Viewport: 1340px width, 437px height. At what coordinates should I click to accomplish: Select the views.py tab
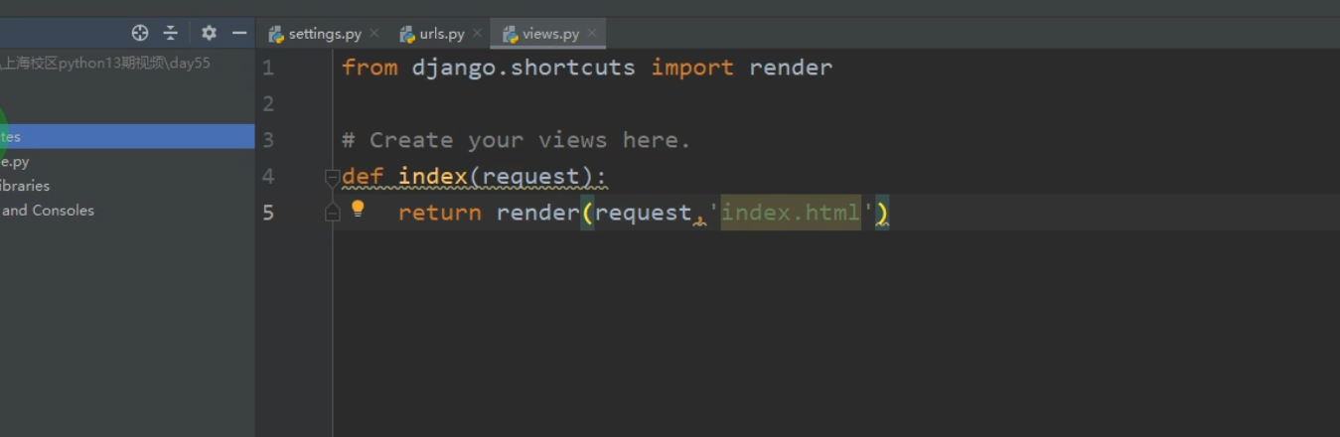tap(549, 34)
